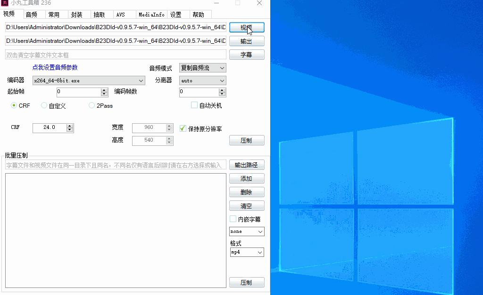Select the 2Pass encoding mode
Screen dimensions: 483x295
pyautogui.click(x=92, y=105)
